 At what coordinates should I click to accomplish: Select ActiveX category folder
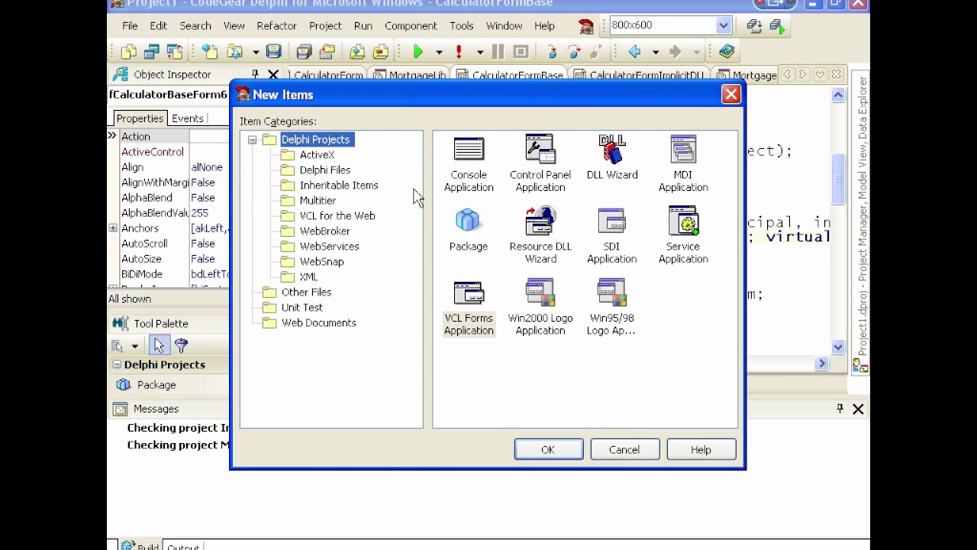tap(317, 154)
